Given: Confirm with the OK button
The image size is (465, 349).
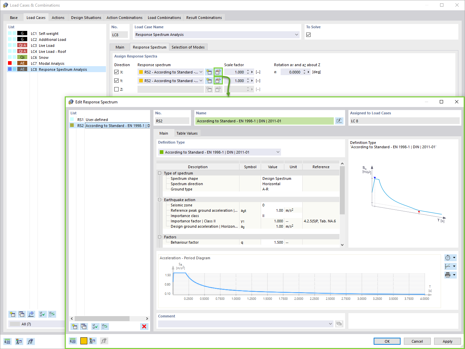Looking at the screenshot, I should (387, 341).
